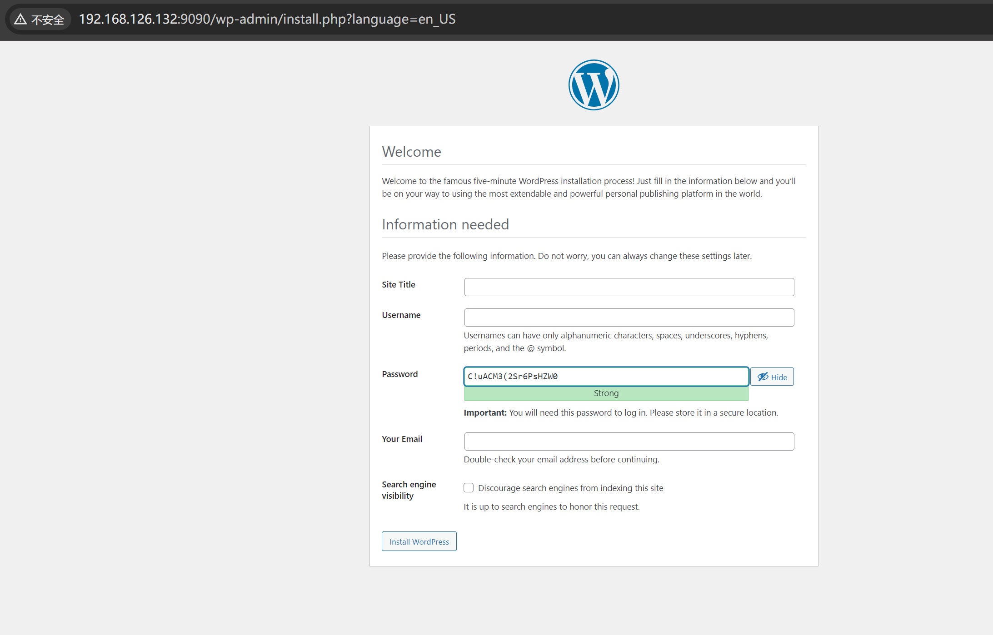The image size is (993, 635).
Task: Focus the Site Title input field
Action: [x=629, y=287]
